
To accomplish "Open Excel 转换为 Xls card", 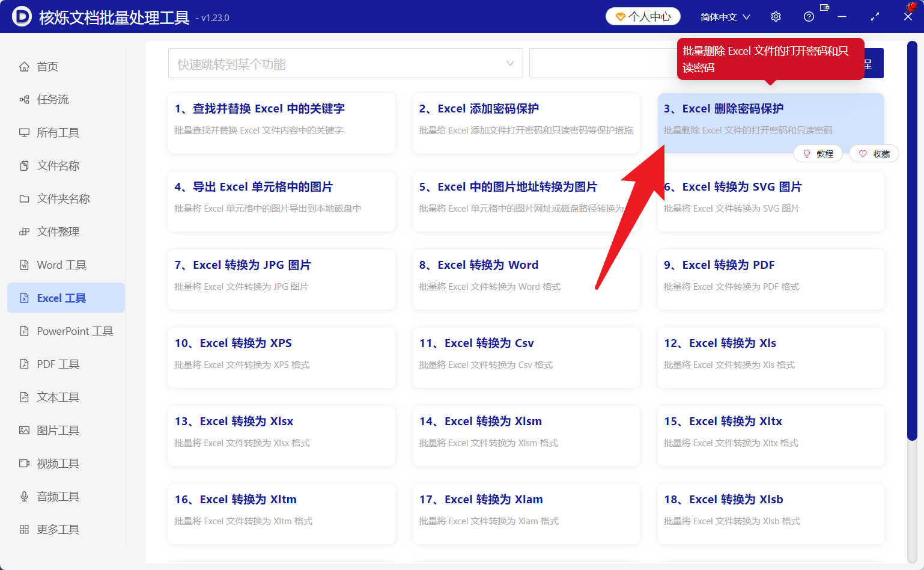I will pyautogui.click(x=771, y=358).
